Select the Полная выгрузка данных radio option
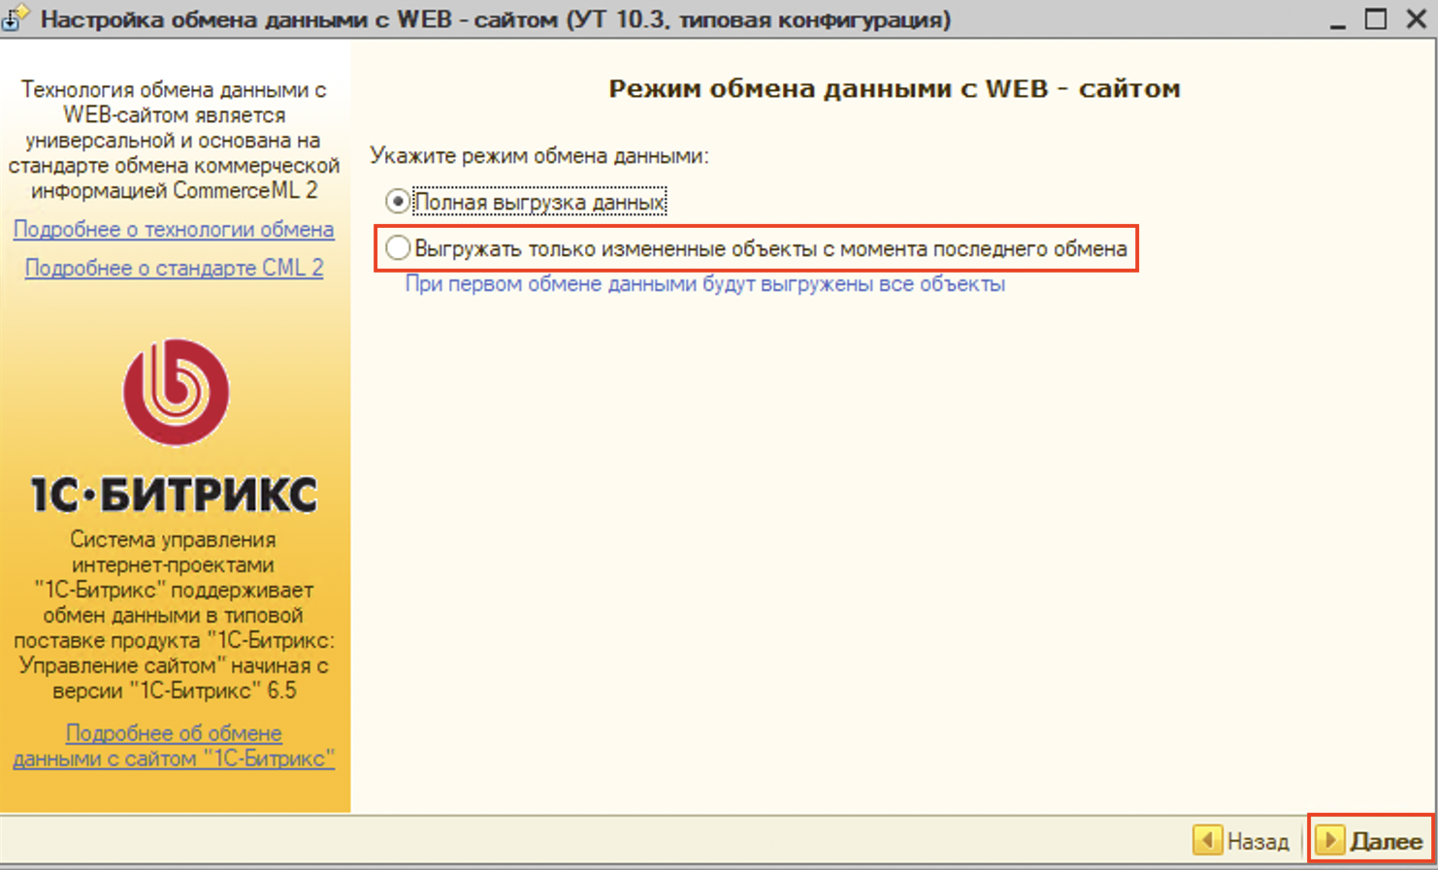The width and height of the screenshot is (1438, 870). [x=397, y=202]
